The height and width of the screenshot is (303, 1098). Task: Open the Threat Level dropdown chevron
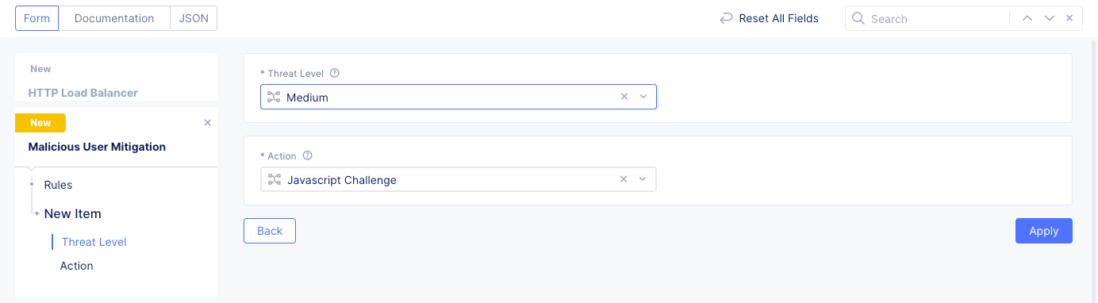[x=643, y=97]
